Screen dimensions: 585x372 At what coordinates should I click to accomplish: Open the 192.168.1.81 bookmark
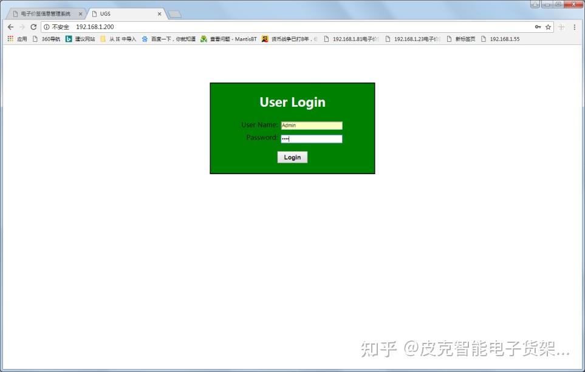[x=352, y=39]
